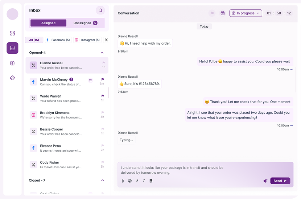The height and width of the screenshot is (199, 301).
Task: Open the calendar icon in conversation header
Action: click(223, 13)
